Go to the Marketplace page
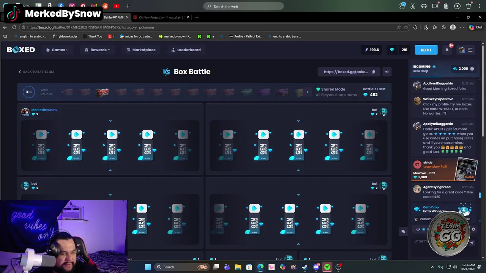The height and width of the screenshot is (273, 486). click(x=141, y=50)
